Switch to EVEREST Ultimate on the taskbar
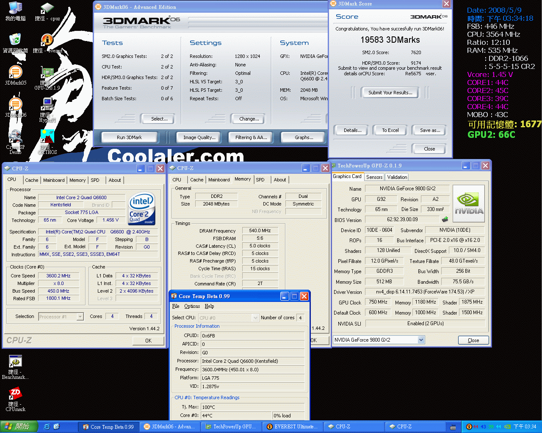 pyautogui.click(x=293, y=427)
